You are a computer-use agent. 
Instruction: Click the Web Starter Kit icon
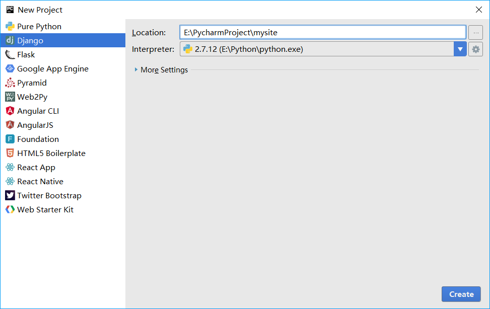(10, 210)
